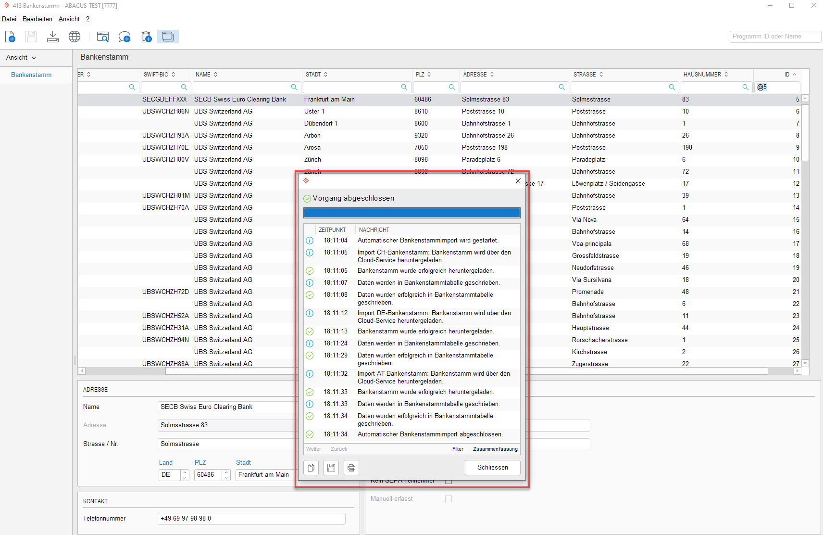Image resolution: width=823 pixels, height=535 pixels.
Task: Click search icon in NAME filter field
Action: point(294,87)
